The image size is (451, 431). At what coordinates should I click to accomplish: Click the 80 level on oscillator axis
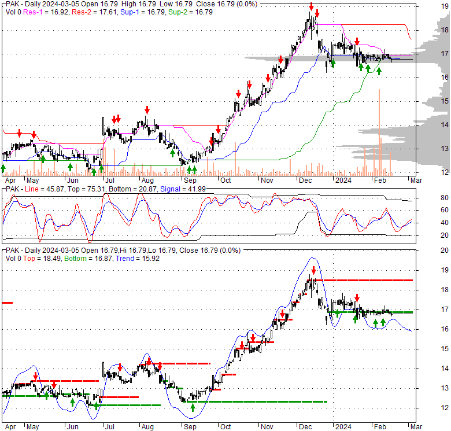[445, 198]
